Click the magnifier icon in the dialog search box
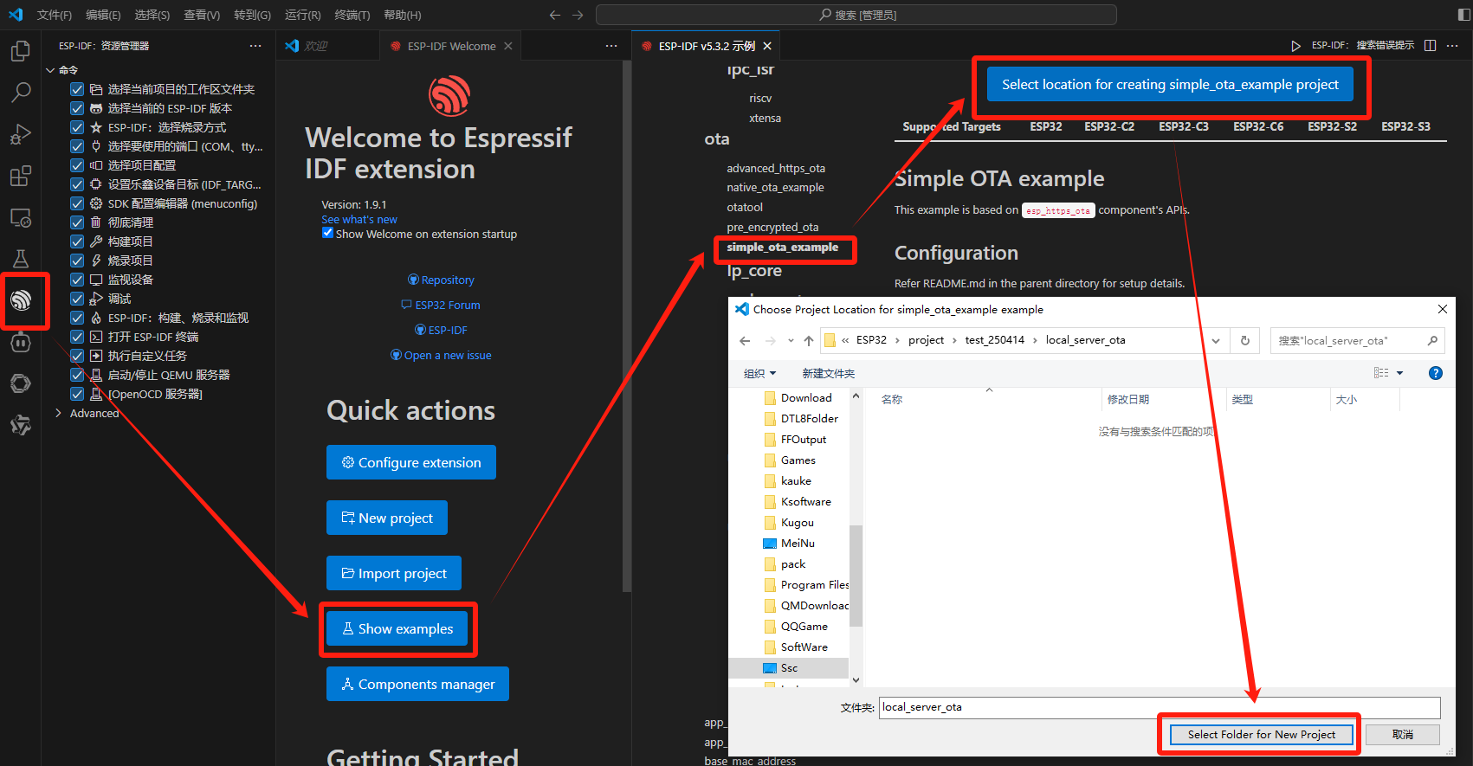The width and height of the screenshot is (1473, 766). point(1432,340)
